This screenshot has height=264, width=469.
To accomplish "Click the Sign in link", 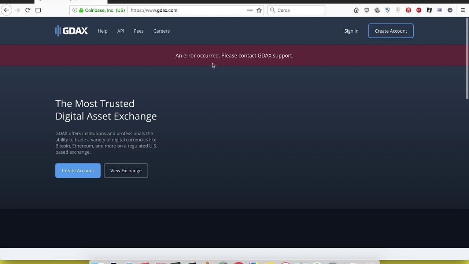I will click(351, 31).
